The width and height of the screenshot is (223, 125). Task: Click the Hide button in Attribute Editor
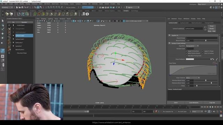click(x=214, y=31)
